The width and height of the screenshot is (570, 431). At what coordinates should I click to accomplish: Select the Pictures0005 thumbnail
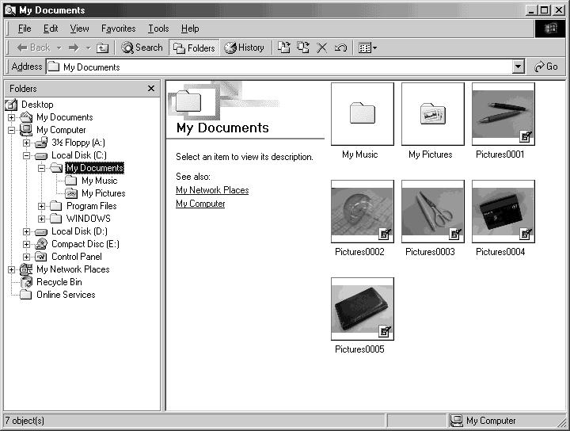[363, 309]
